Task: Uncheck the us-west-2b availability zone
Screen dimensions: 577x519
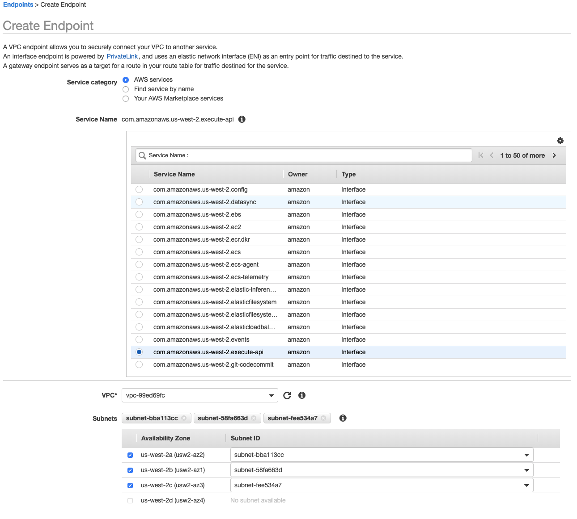Action: click(130, 470)
